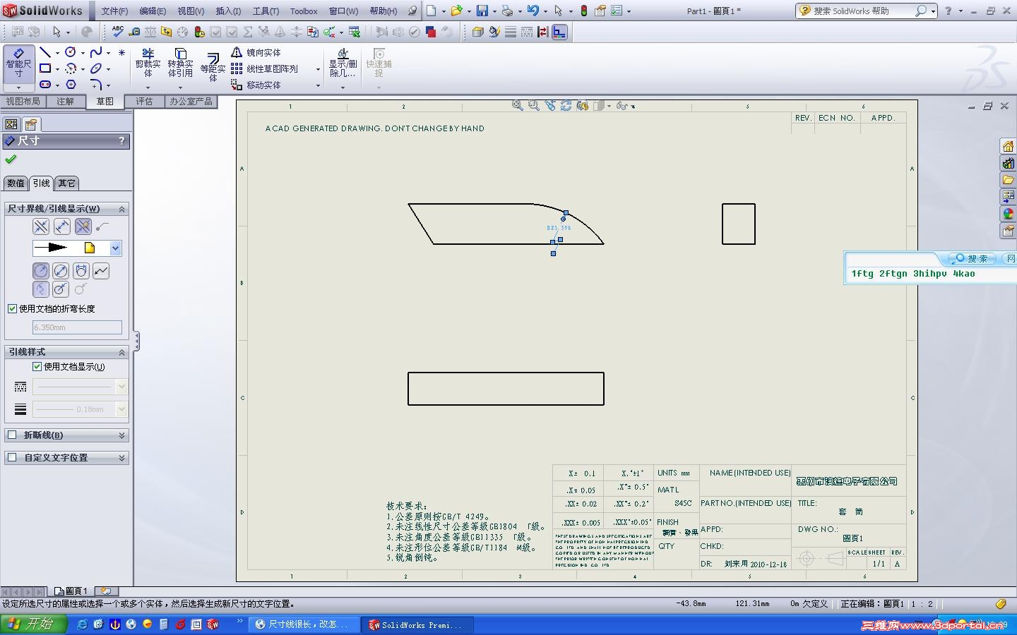Collapse the 引线样式 section
1017x635 pixels.
[121, 352]
